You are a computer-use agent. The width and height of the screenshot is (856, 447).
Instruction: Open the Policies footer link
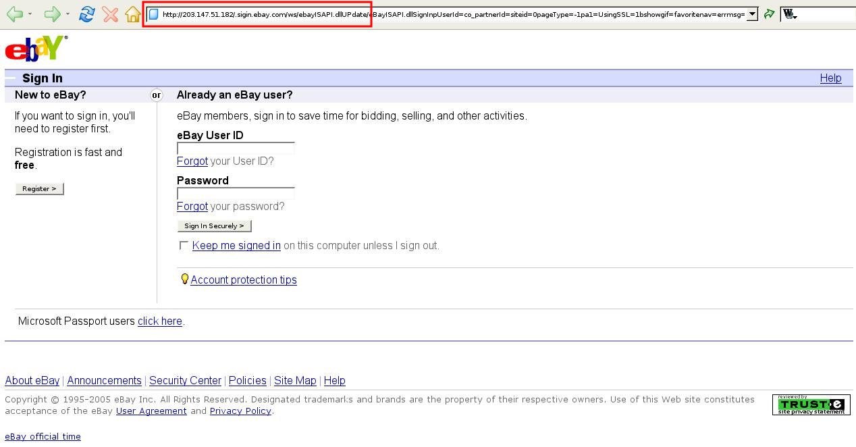tap(247, 380)
